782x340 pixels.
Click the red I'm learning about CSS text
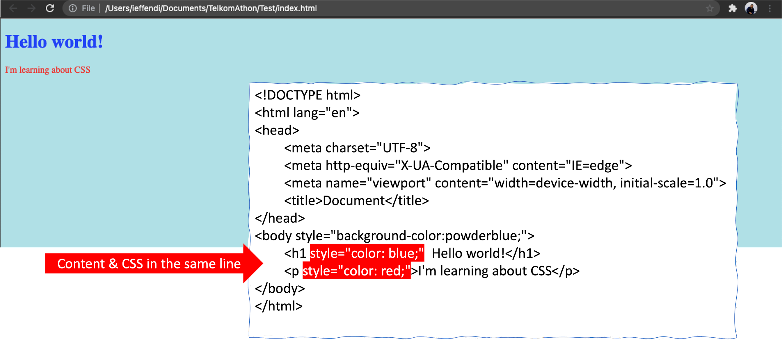pyautogui.click(x=48, y=70)
